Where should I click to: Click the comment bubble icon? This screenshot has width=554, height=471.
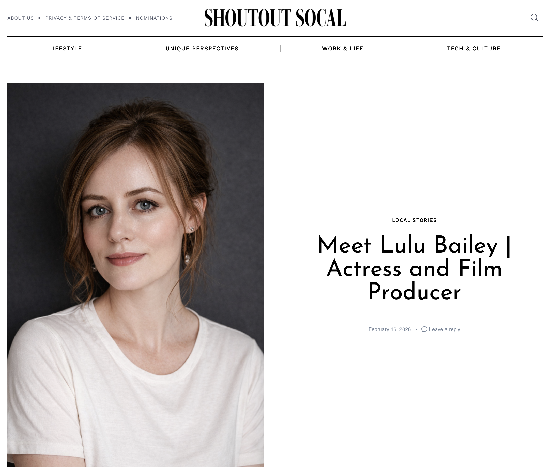[424, 329]
